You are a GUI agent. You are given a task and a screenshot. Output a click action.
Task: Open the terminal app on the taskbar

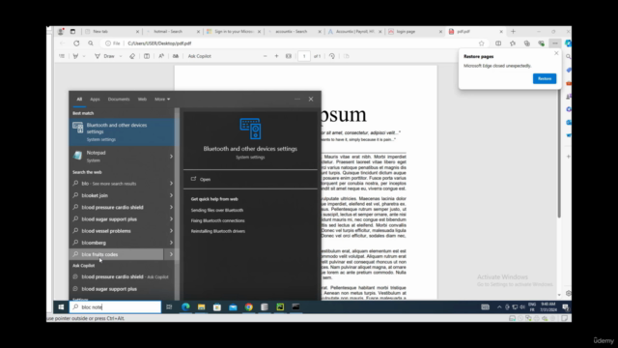295,307
